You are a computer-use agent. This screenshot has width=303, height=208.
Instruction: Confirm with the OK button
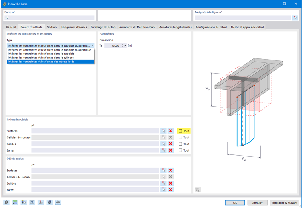coord(235,203)
